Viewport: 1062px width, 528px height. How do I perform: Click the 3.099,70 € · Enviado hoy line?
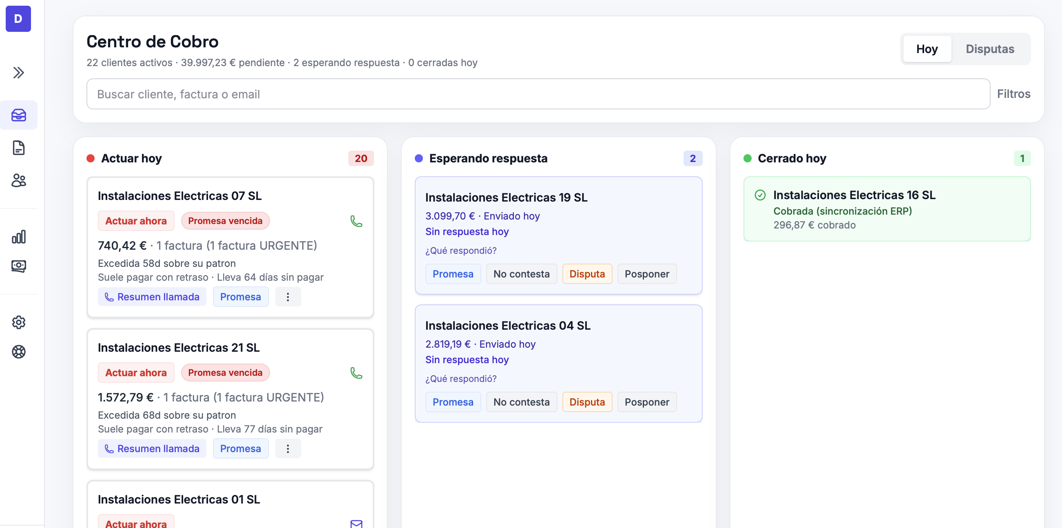tap(482, 216)
